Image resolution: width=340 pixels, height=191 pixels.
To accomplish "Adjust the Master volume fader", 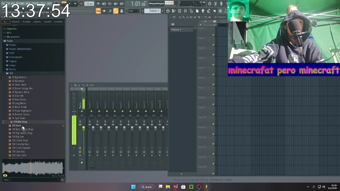I will click(x=83, y=129).
